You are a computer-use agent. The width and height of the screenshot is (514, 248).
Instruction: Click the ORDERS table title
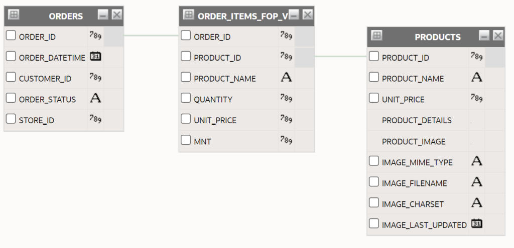[x=66, y=16]
